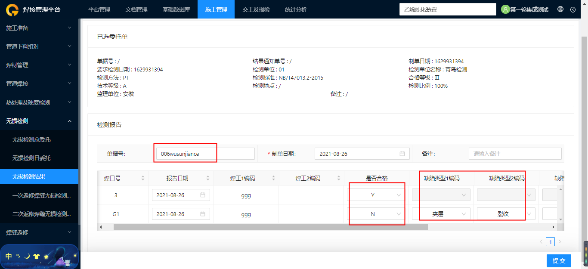Expand 焊材管理 sidebar menu
Image resolution: width=588 pixels, height=269 pixels.
39,65
